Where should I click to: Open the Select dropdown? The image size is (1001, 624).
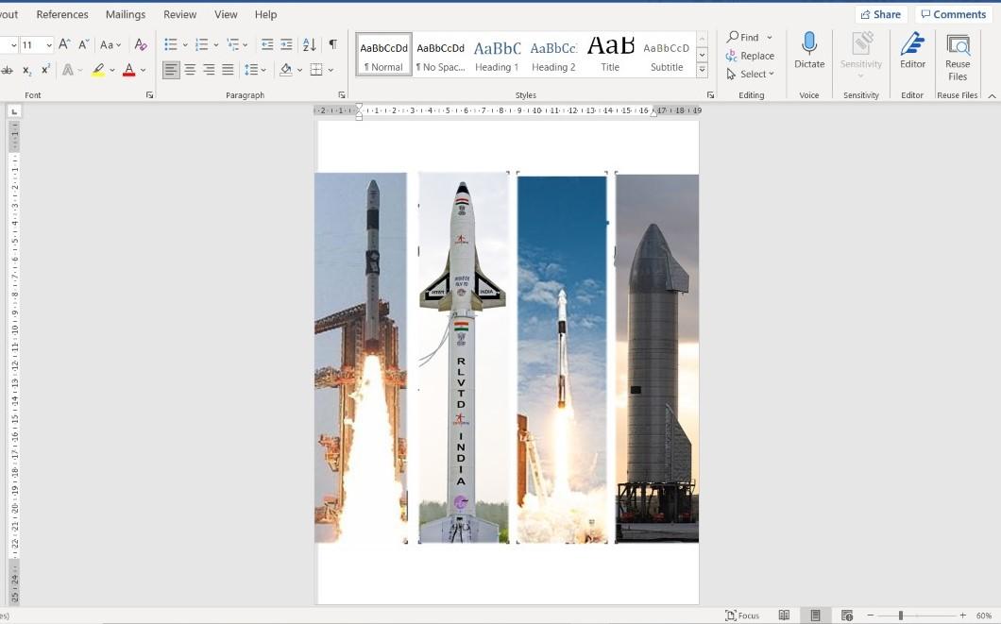(x=750, y=74)
